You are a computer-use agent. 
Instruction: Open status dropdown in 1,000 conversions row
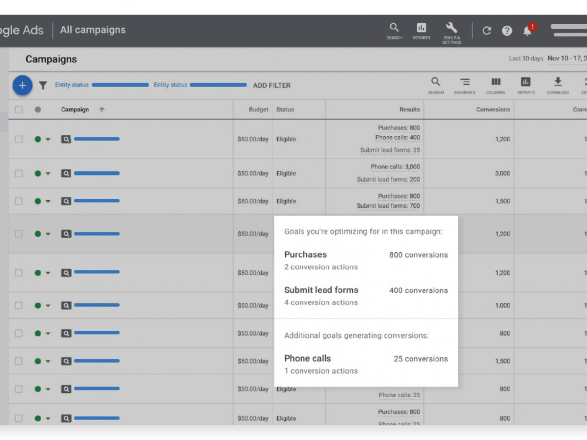[x=48, y=306]
